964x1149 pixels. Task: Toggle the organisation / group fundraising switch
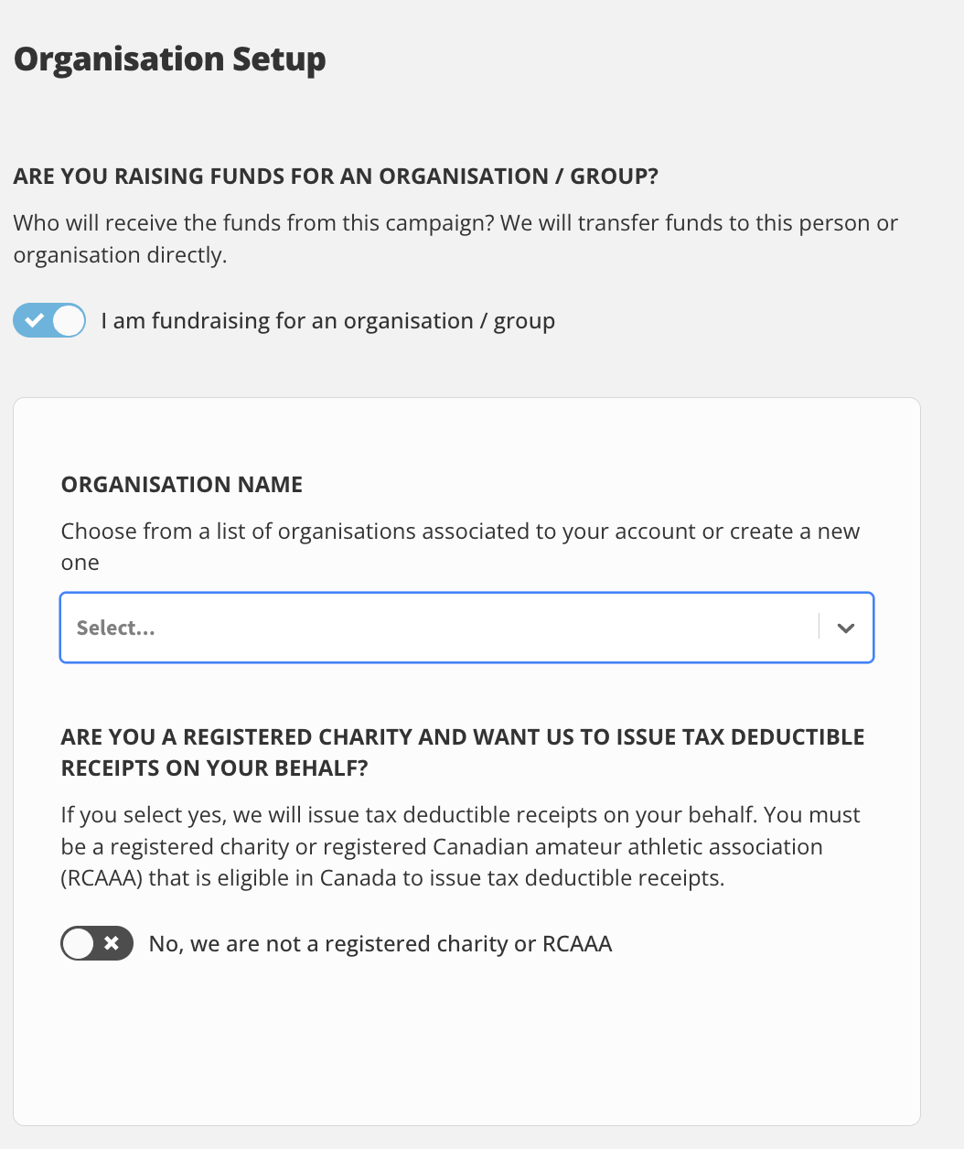[49, 321]
